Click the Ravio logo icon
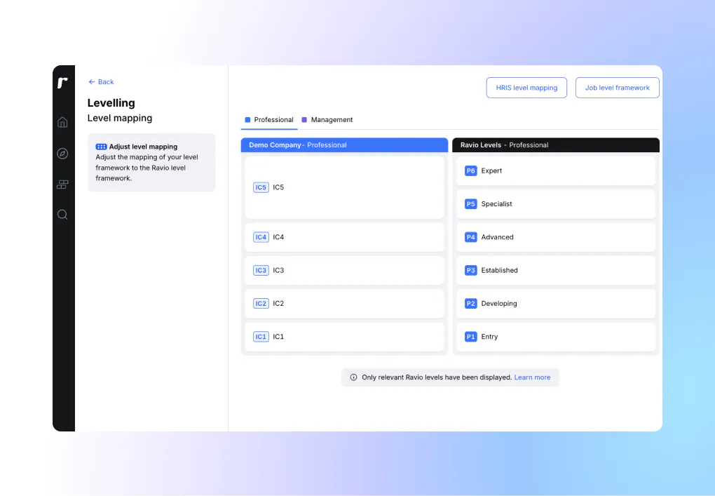715x496 pixels. pyautogui.click(x=62, y=83)
